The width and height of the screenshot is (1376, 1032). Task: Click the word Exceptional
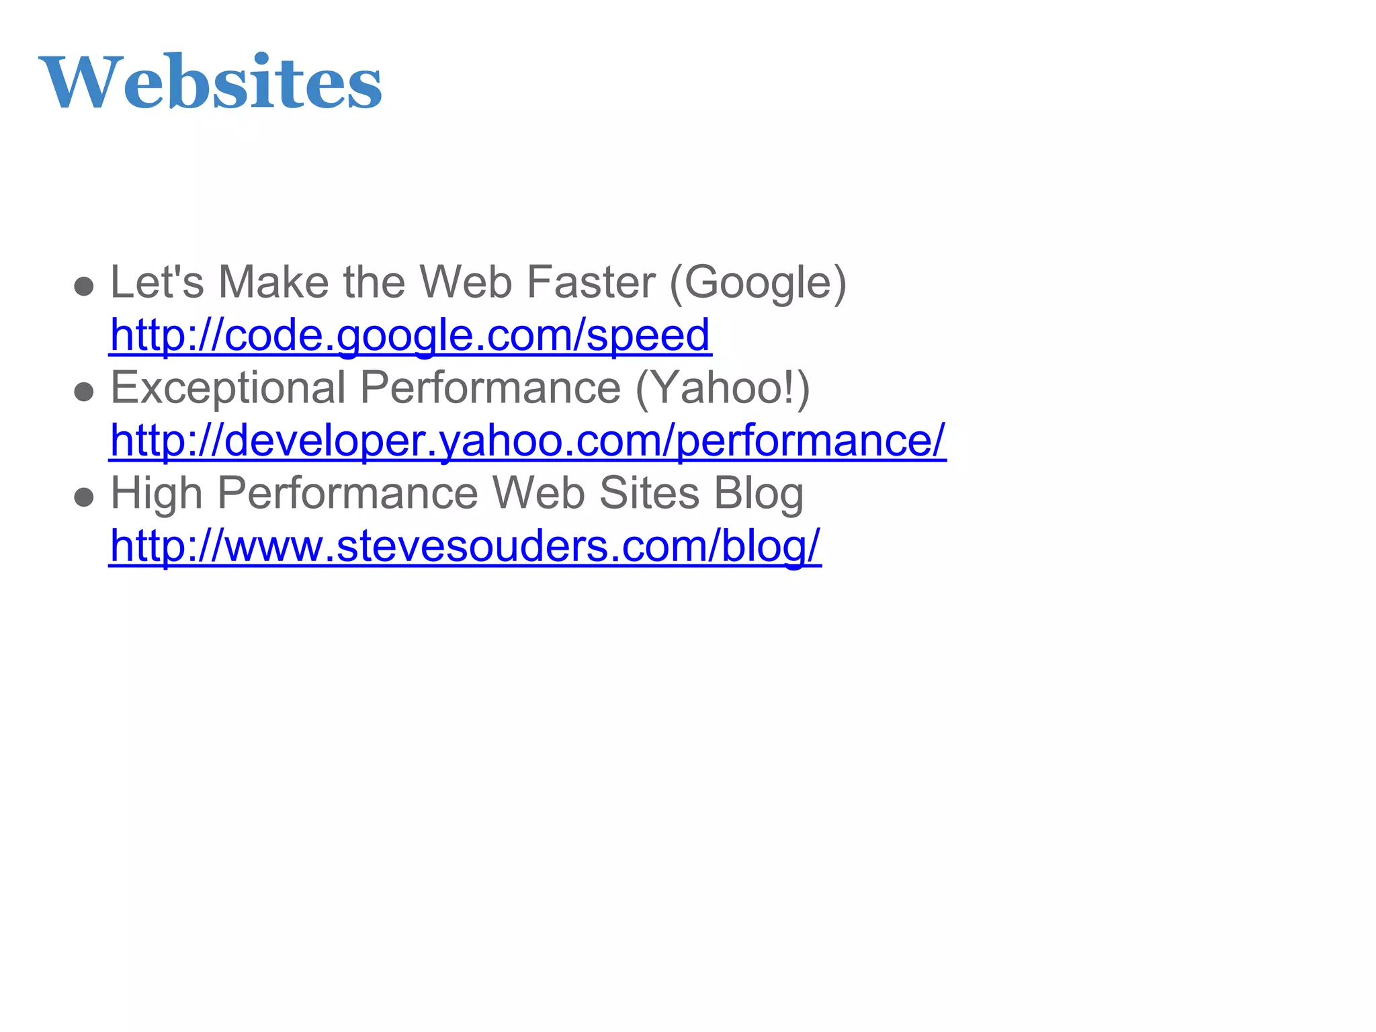pyautogui.click(x=228, y=388)
